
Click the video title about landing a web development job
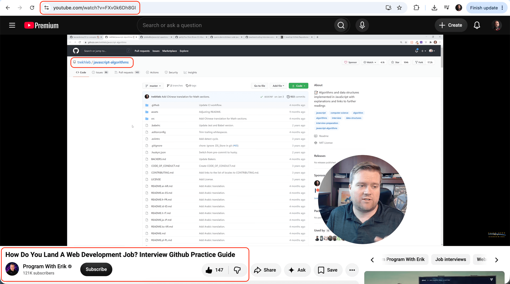(120, 255)
